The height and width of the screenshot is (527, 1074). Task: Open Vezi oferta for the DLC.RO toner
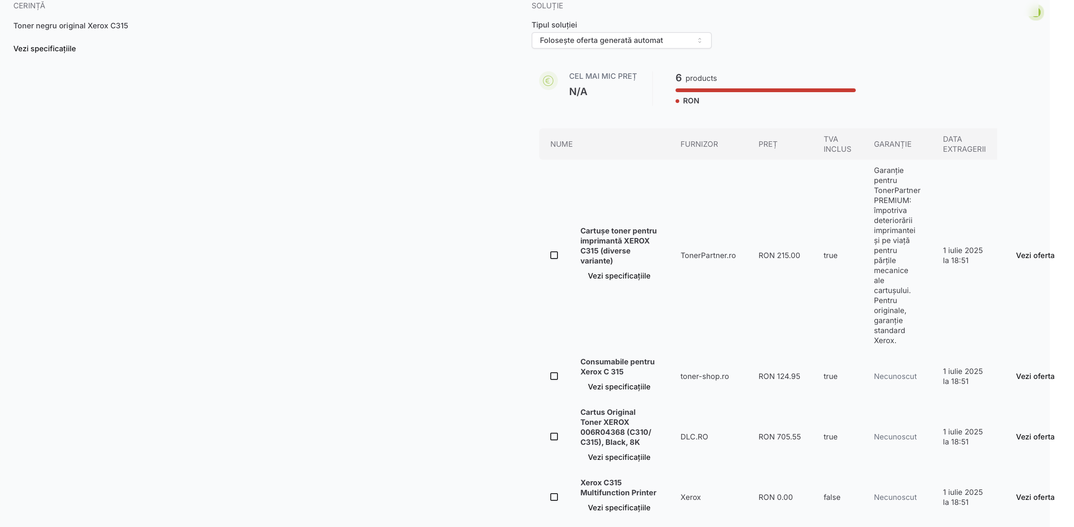[x=1035, y=437]
